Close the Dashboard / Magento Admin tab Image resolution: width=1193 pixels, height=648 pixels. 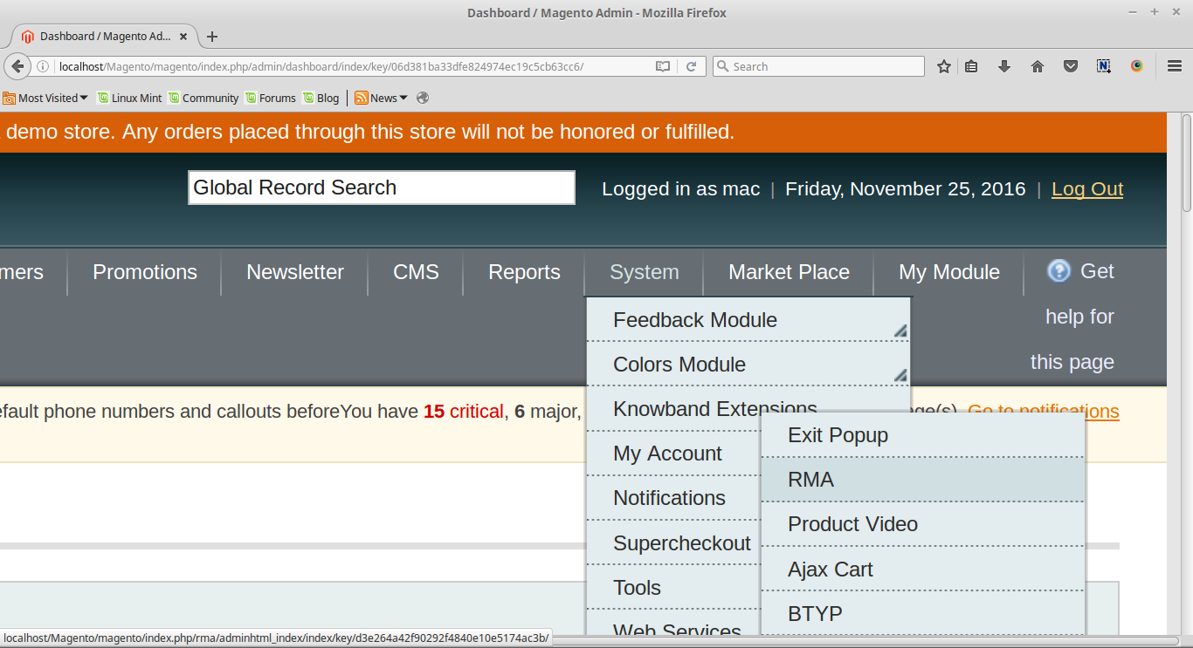click(x=183, y=37)
